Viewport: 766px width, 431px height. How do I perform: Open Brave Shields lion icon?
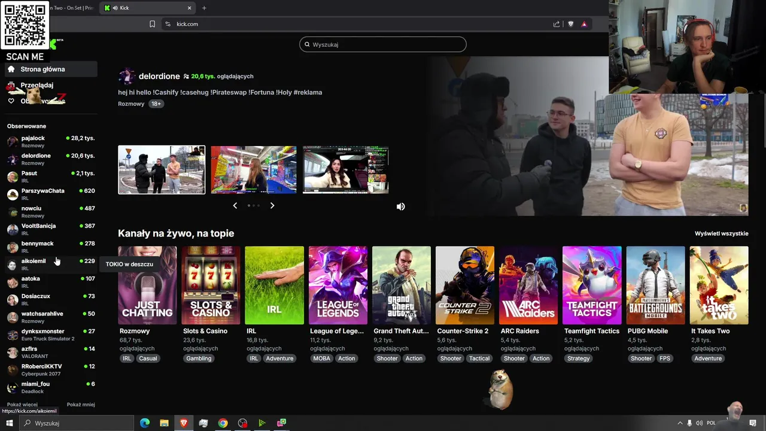click(570, 24)
